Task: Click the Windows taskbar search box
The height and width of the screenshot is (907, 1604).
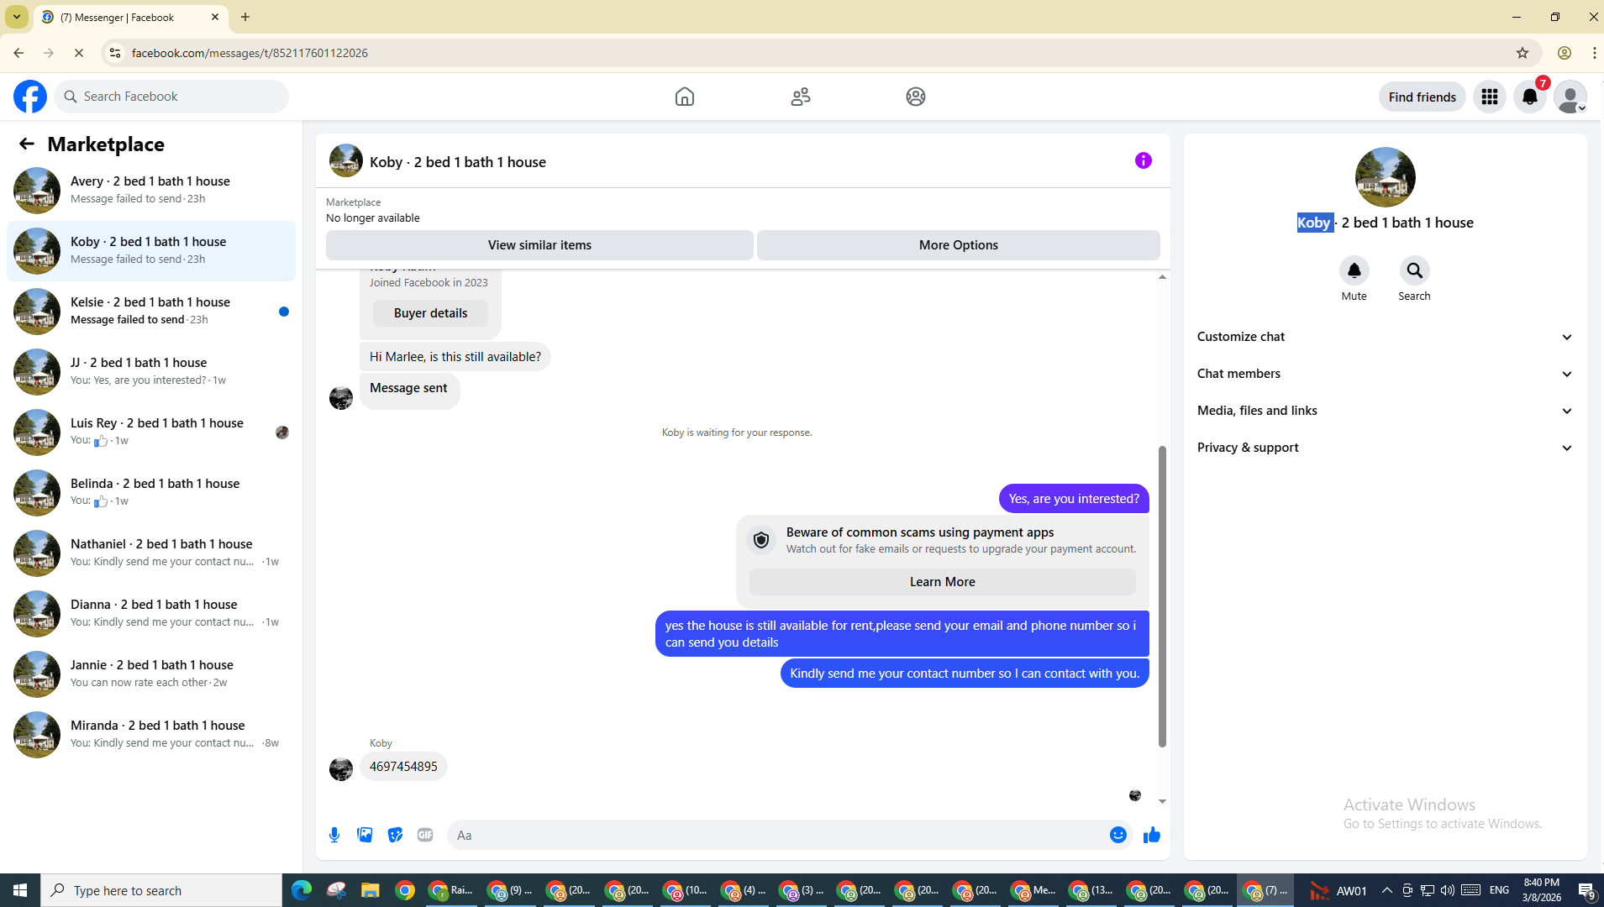Action: tap(161, 890)
